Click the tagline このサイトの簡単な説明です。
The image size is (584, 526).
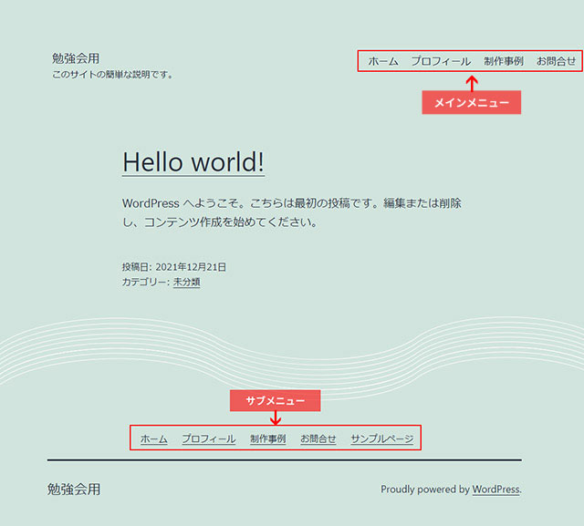pos(112,75)
